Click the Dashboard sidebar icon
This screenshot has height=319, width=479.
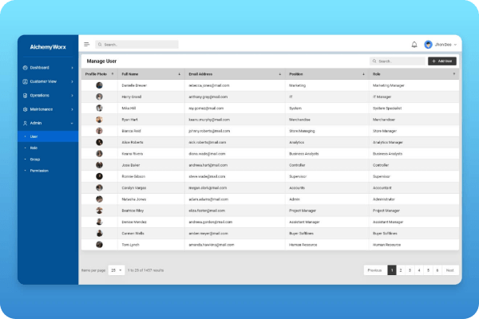point(26,68)
